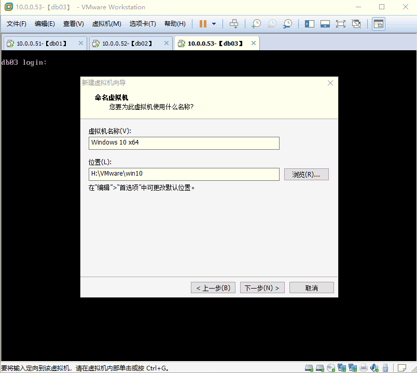The width and height of the screenshot is (417, 373).
Task: Click the db03 login: console prompt
Action: [x=24, y=63]
